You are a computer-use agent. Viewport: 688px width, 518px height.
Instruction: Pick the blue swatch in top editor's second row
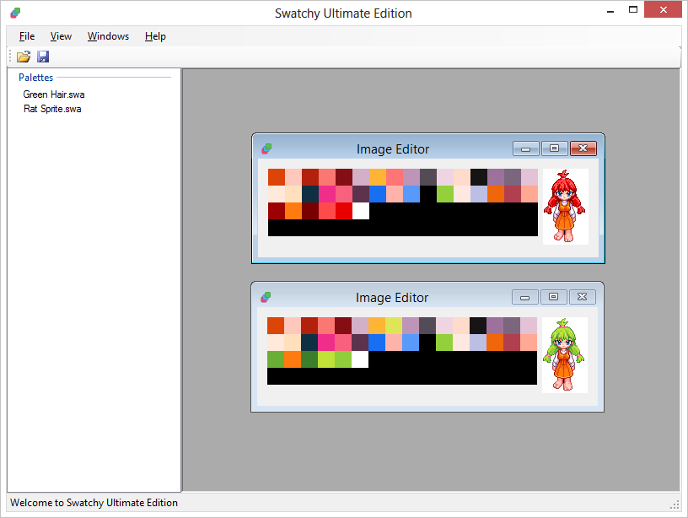[378, 194]
